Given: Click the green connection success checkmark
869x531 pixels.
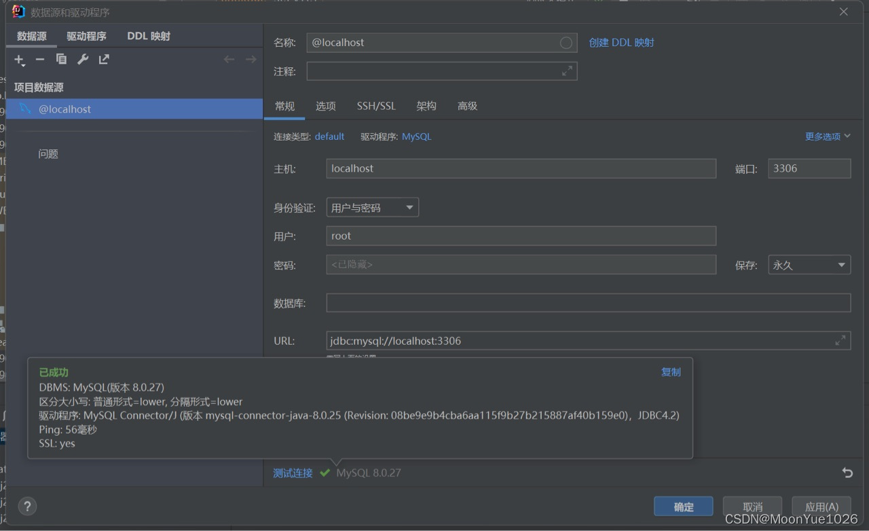Looking at the screenshot, I should pyautogui.click(x=325, y=473).
